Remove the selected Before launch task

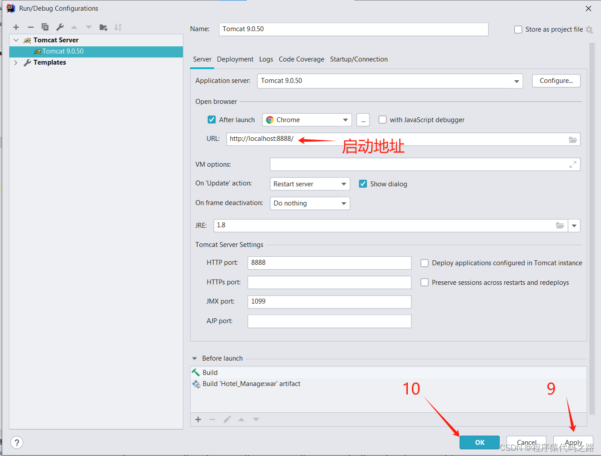click(212, 419)
